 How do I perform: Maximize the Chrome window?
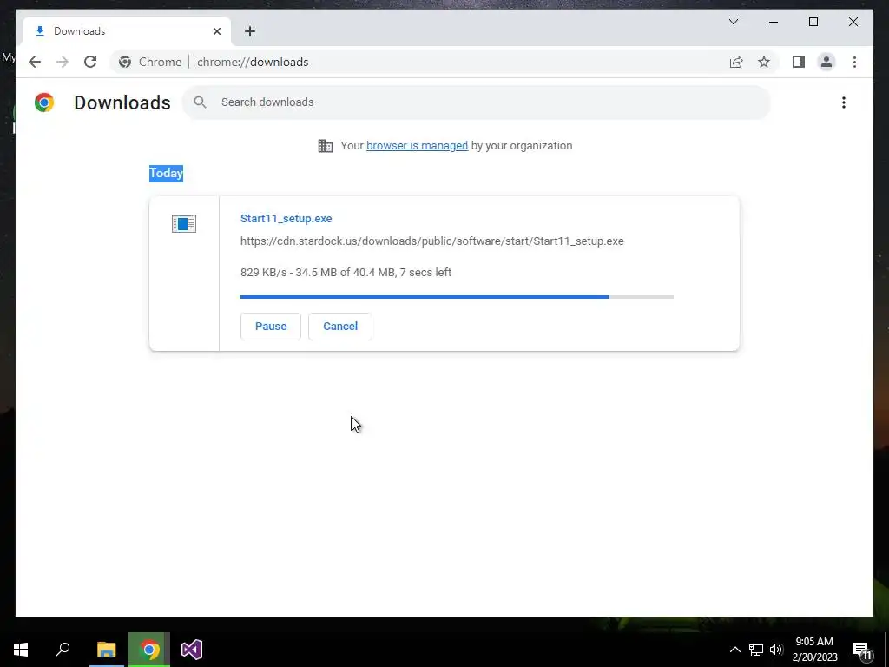click(x=813, y=22)
